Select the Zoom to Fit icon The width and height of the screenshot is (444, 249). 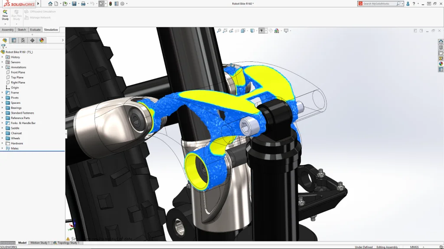pyautogui.click(x=219, y=31)
